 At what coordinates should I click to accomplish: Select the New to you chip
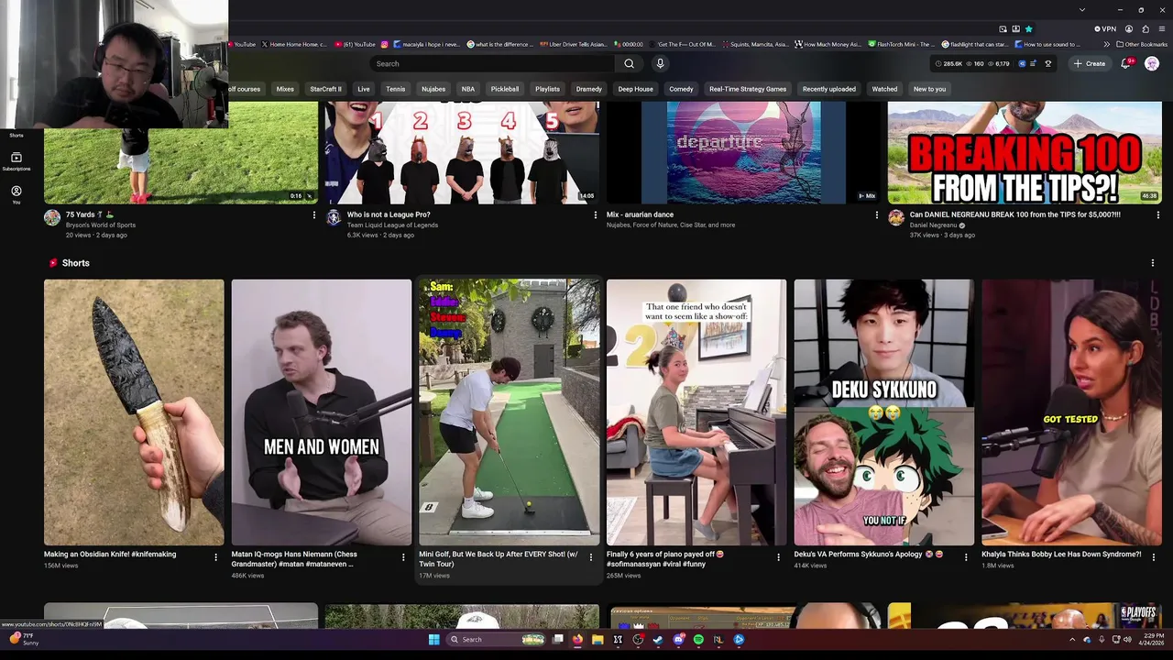click(929, 89)
